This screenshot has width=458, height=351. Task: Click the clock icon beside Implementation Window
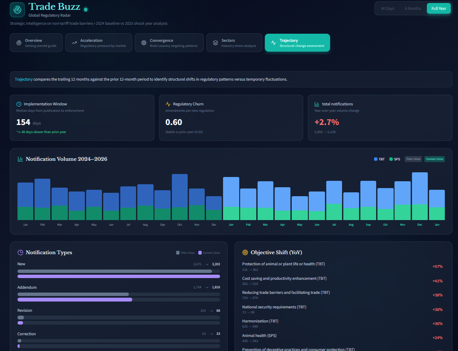coord(19,104)
